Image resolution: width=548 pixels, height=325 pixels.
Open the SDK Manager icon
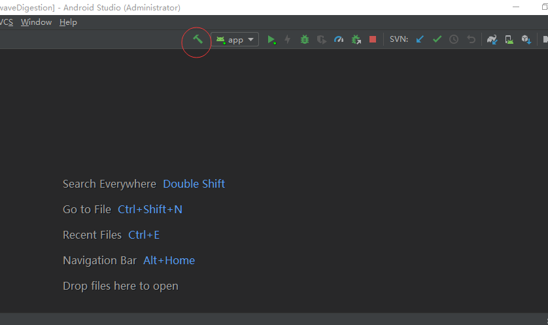tap(526, 39)
